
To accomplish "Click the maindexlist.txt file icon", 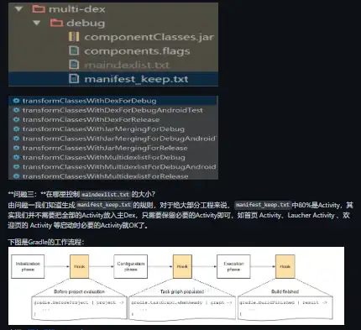I will [x=74, y=65].
